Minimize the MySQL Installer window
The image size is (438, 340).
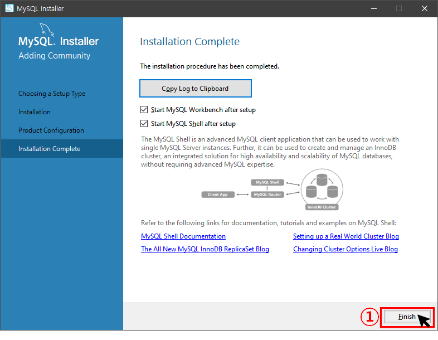tap(374, 9)
